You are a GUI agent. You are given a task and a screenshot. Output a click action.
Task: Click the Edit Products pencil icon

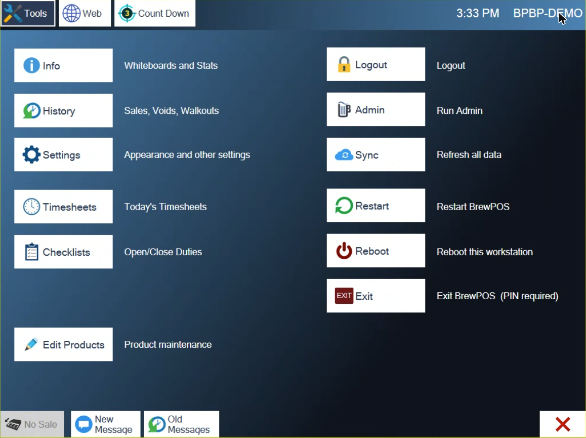(31, 344)
